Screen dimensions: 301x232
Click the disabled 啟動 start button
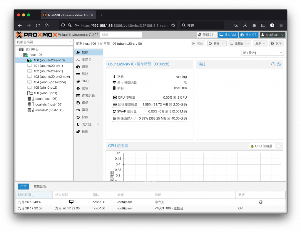click(198, 43)
